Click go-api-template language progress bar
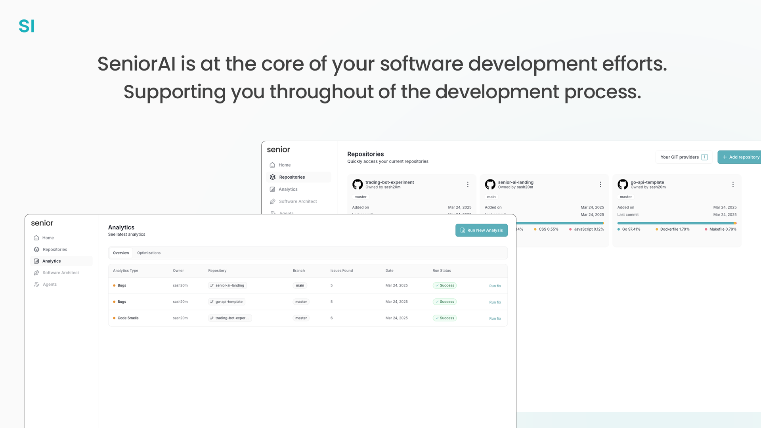Viewport: 761px width, 428px height. 676,223
